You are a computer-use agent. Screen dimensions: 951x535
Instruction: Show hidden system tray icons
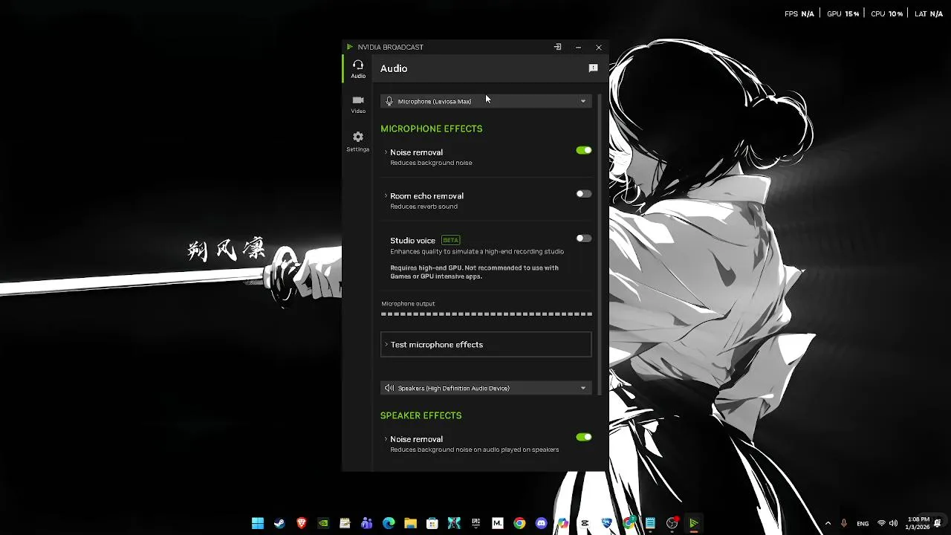[x=828, y=523]
